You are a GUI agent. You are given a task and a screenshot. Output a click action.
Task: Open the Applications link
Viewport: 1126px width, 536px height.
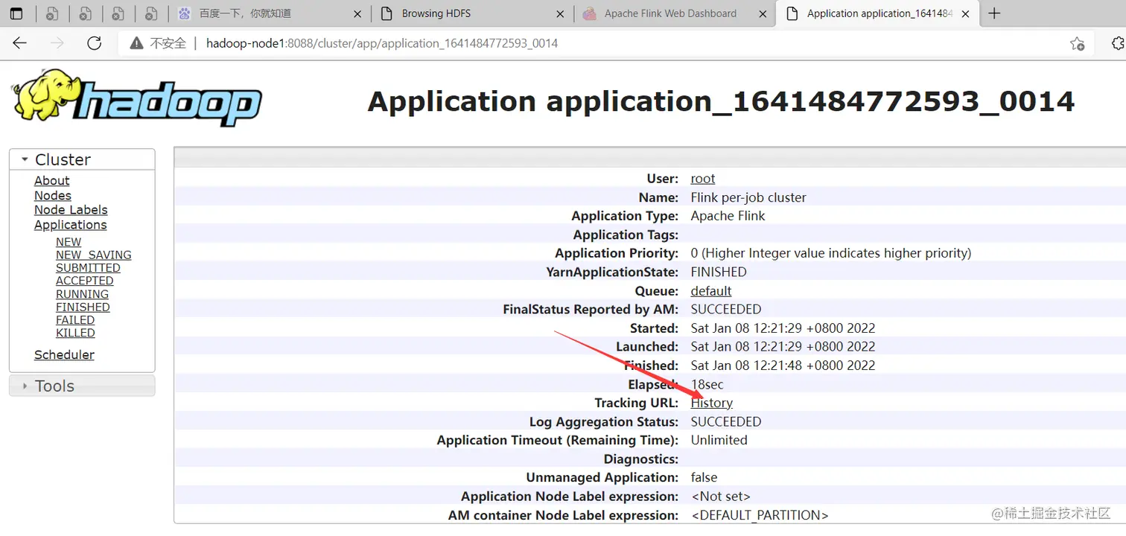[x=70, y=225]
